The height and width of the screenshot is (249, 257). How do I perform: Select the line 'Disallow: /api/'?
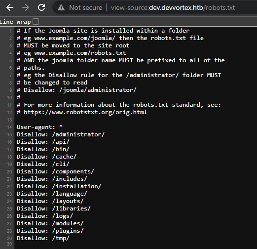point(43,142)
